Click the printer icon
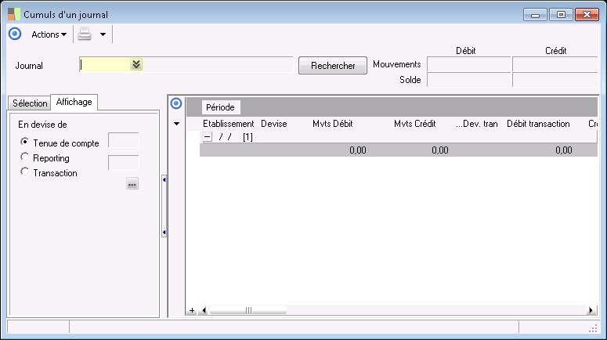This screenshot has width=607, height=340. click(x=85, y=34)
